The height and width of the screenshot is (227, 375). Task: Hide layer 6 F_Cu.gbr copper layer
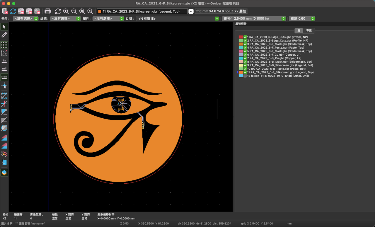[x=245, y=55]
